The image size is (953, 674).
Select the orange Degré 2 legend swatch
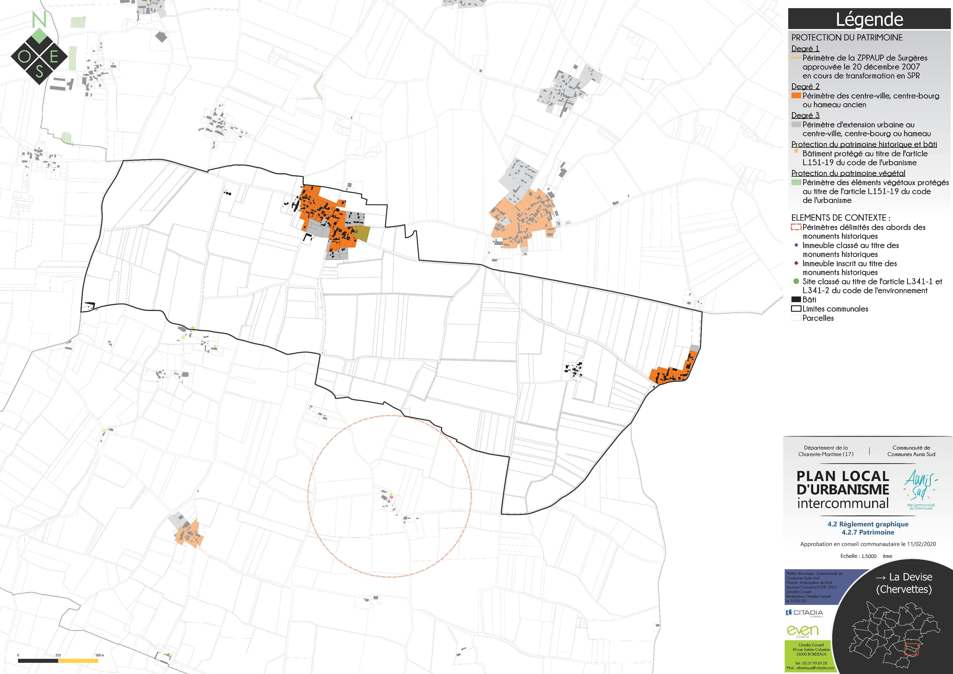click(796, 96)
